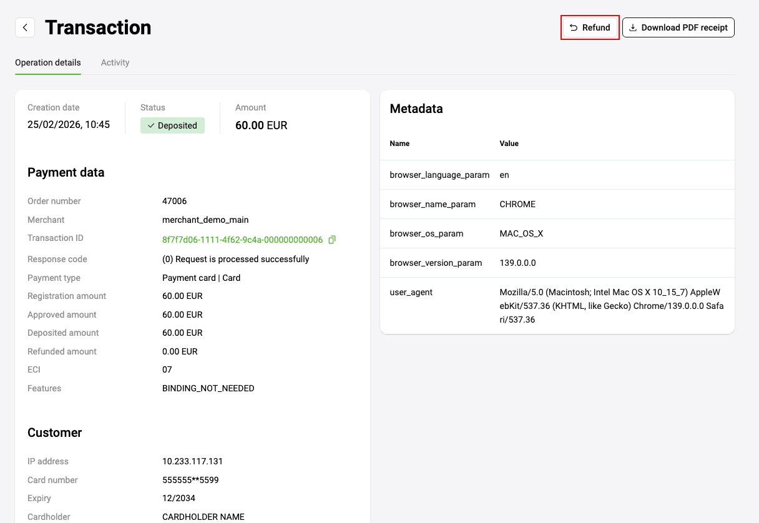Click the Metadata Name column header
The height and width of the screenshot is (523, 759).
point(399,144)
